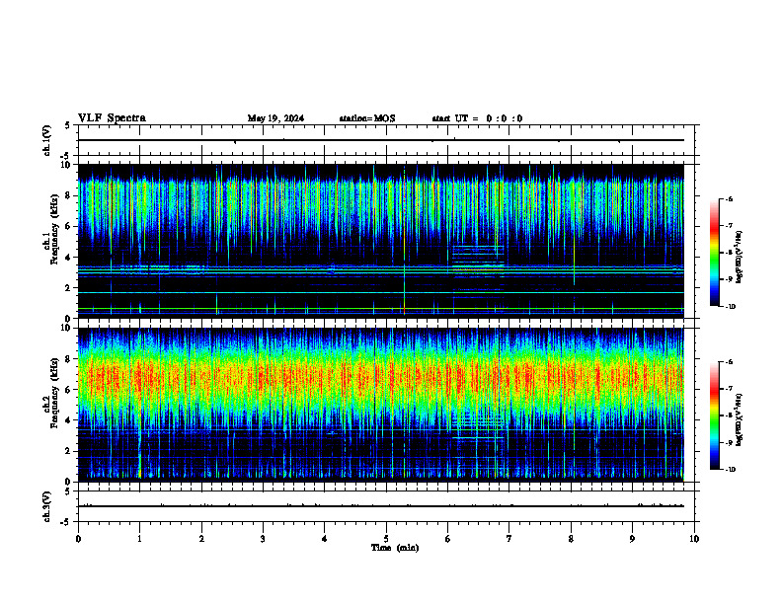Click the "-6" label on ch.1 color bar

pyautogui.click(x=729, y=199)
